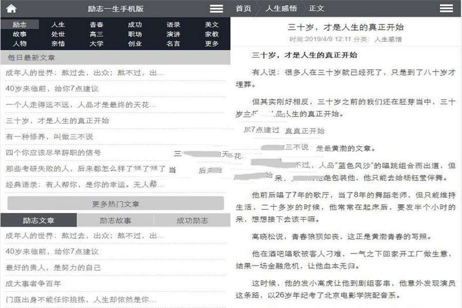Open 最好的贵人，是努力的自己 article

click(x=53, y=267)
